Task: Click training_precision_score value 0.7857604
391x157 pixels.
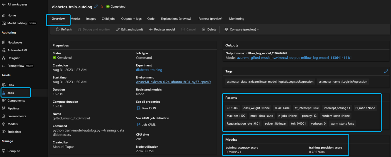Action: pos(317,152)
